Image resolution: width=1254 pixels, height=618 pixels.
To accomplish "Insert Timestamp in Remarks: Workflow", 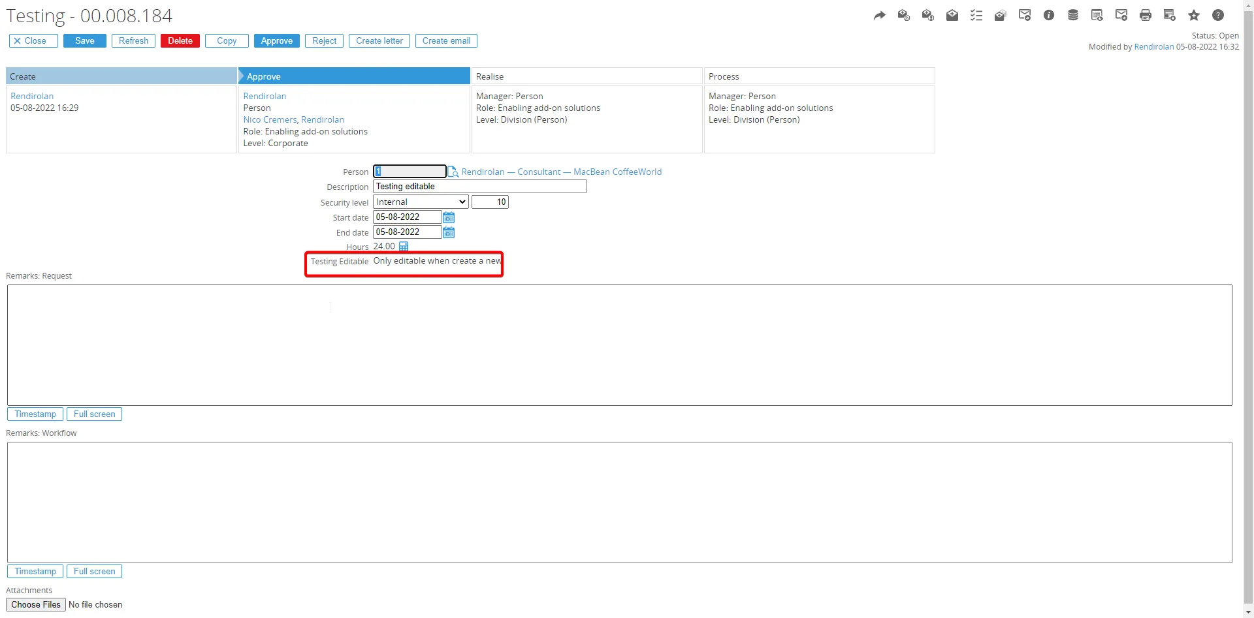I will click(35, 572).
